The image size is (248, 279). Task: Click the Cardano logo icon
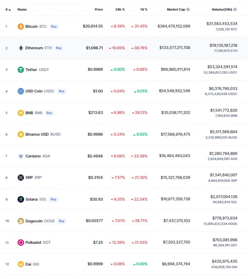tap(21, 156)
